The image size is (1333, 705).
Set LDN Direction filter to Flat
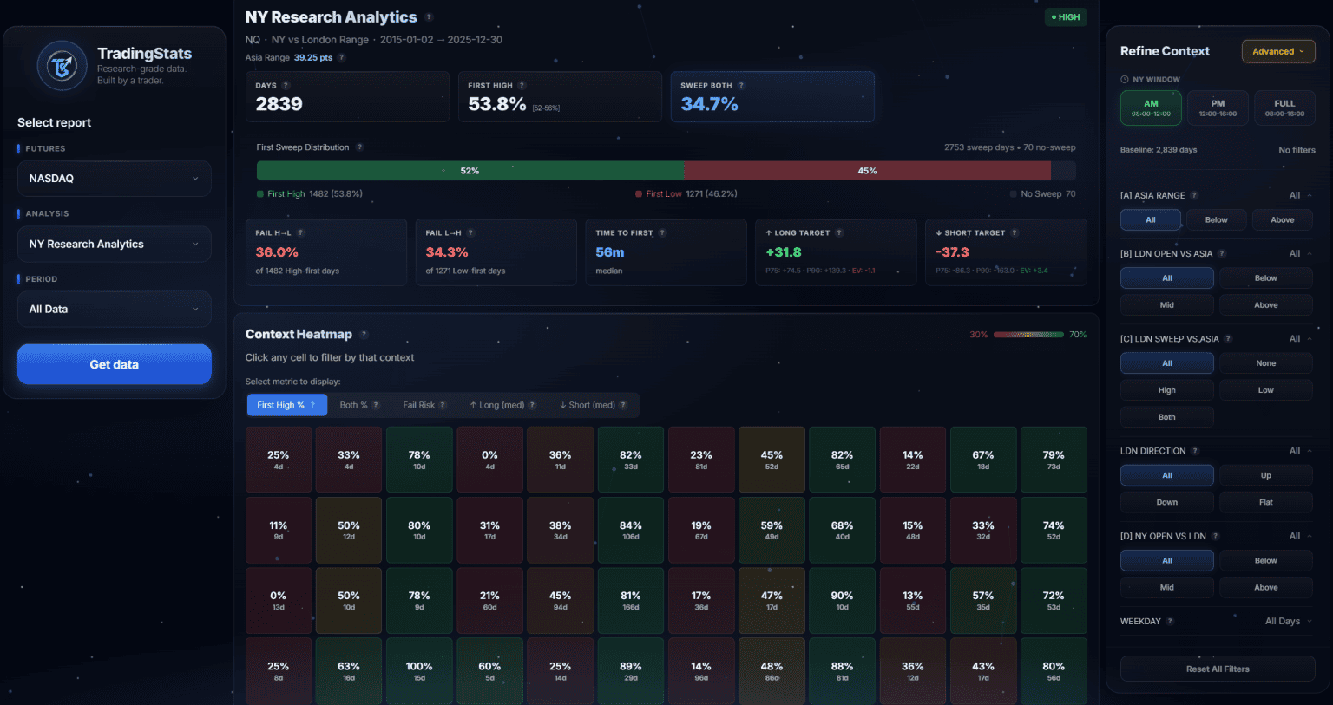(1266, 502)
